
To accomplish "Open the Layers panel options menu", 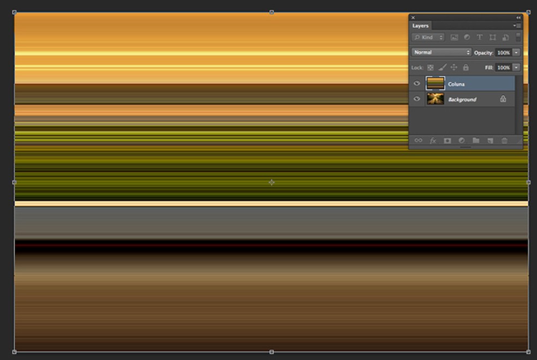I will pos(517,26).
